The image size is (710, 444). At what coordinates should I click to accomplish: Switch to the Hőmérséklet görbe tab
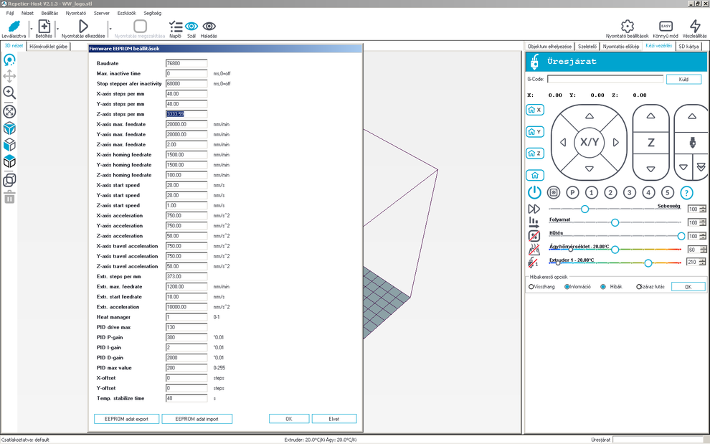(47, 46)
